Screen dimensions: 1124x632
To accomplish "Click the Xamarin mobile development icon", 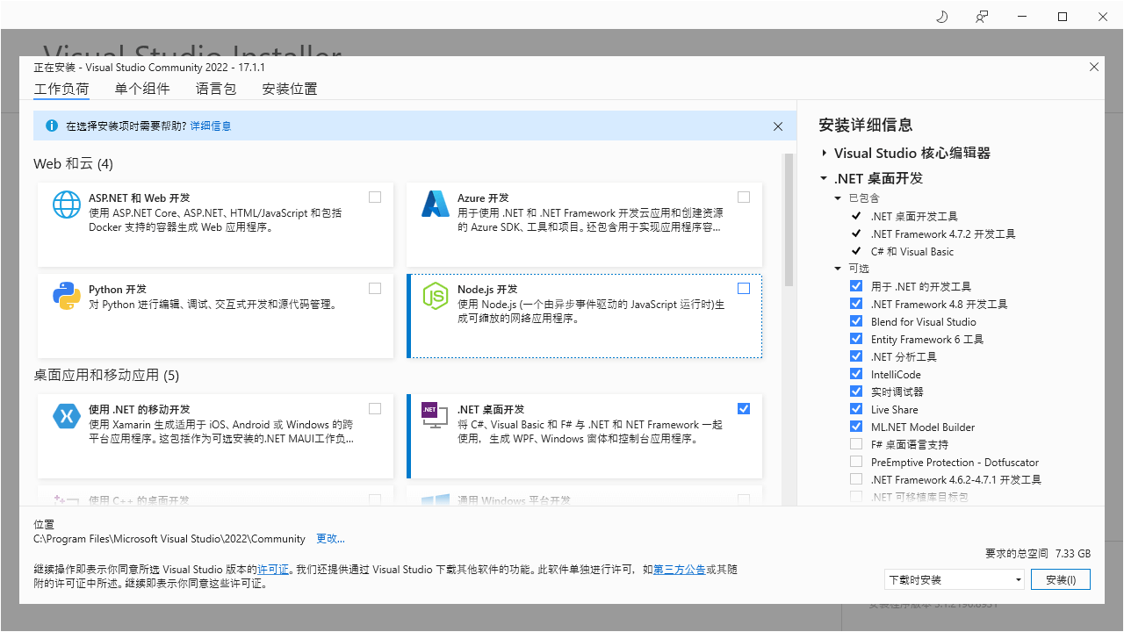I will [x=67, y=415].
